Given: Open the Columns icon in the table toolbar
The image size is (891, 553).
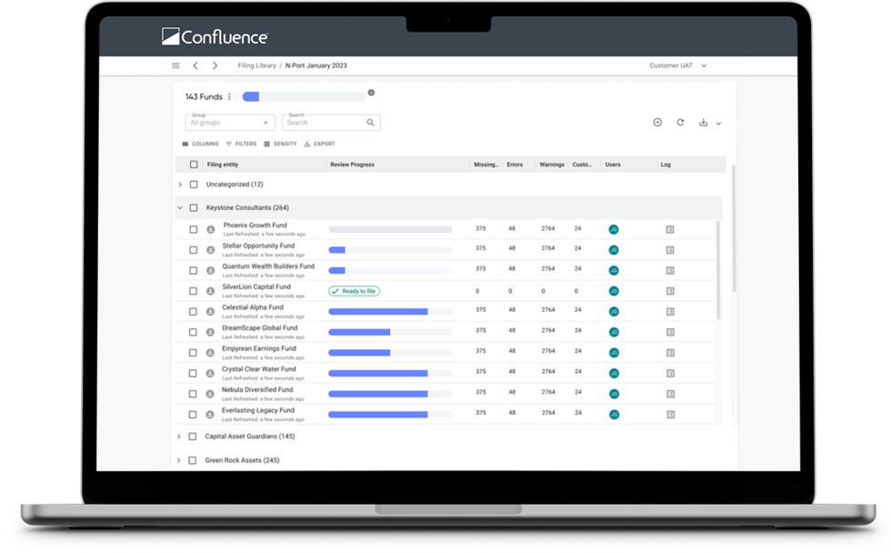Looking at the screenshot, I should pos(185,144).
